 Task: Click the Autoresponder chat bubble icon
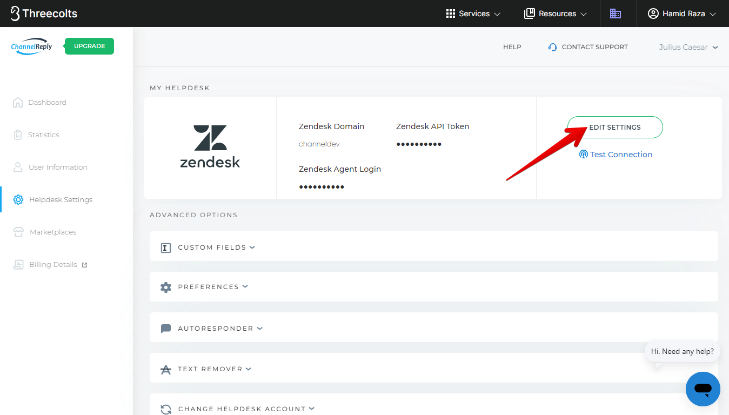166,329
